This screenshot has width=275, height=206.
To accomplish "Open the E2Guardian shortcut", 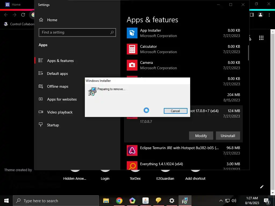I will tap(165, 178).
